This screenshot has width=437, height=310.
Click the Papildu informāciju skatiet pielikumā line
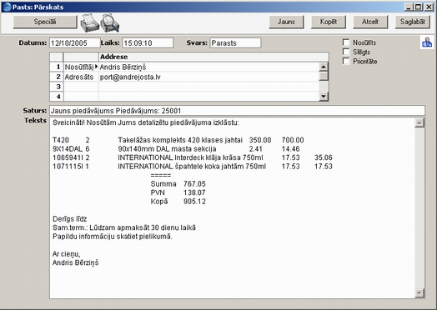click(113, 237)
